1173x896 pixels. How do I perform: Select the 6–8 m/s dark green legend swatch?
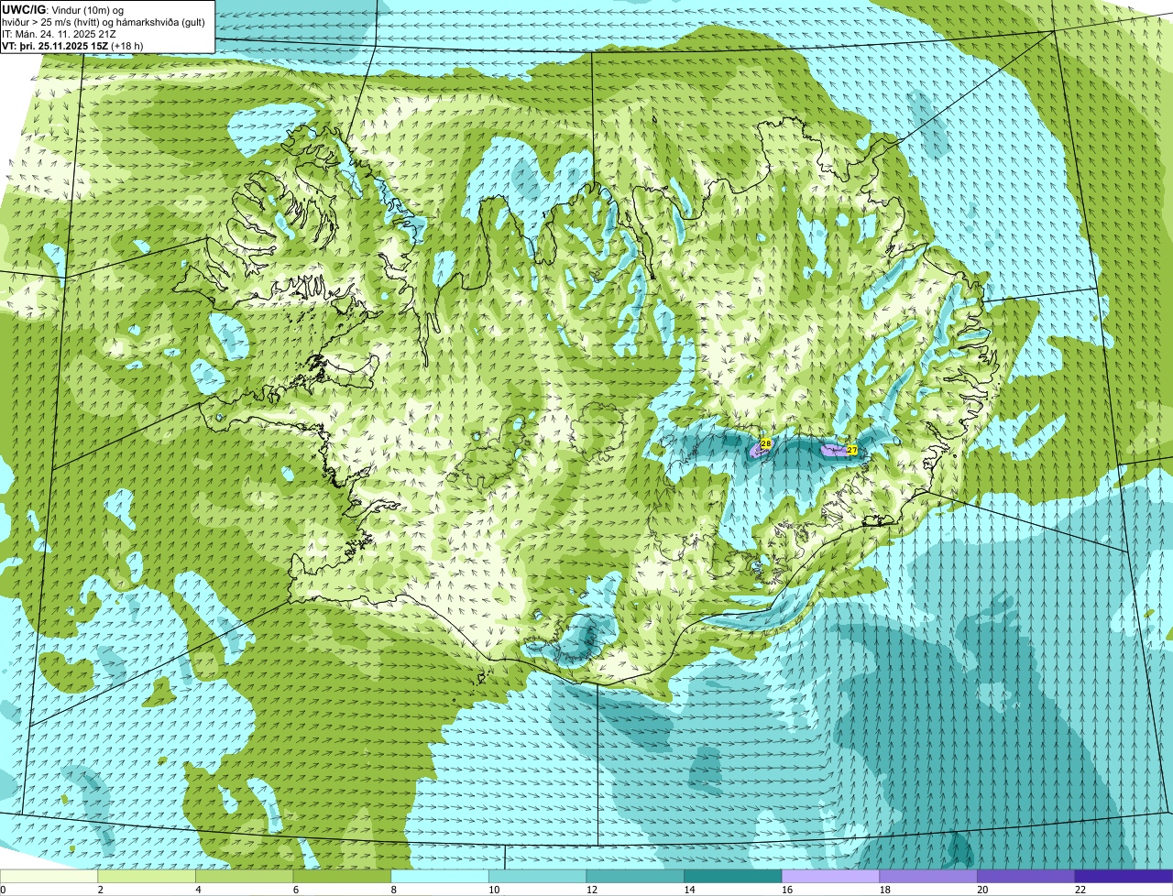click(x=342, y=876)
